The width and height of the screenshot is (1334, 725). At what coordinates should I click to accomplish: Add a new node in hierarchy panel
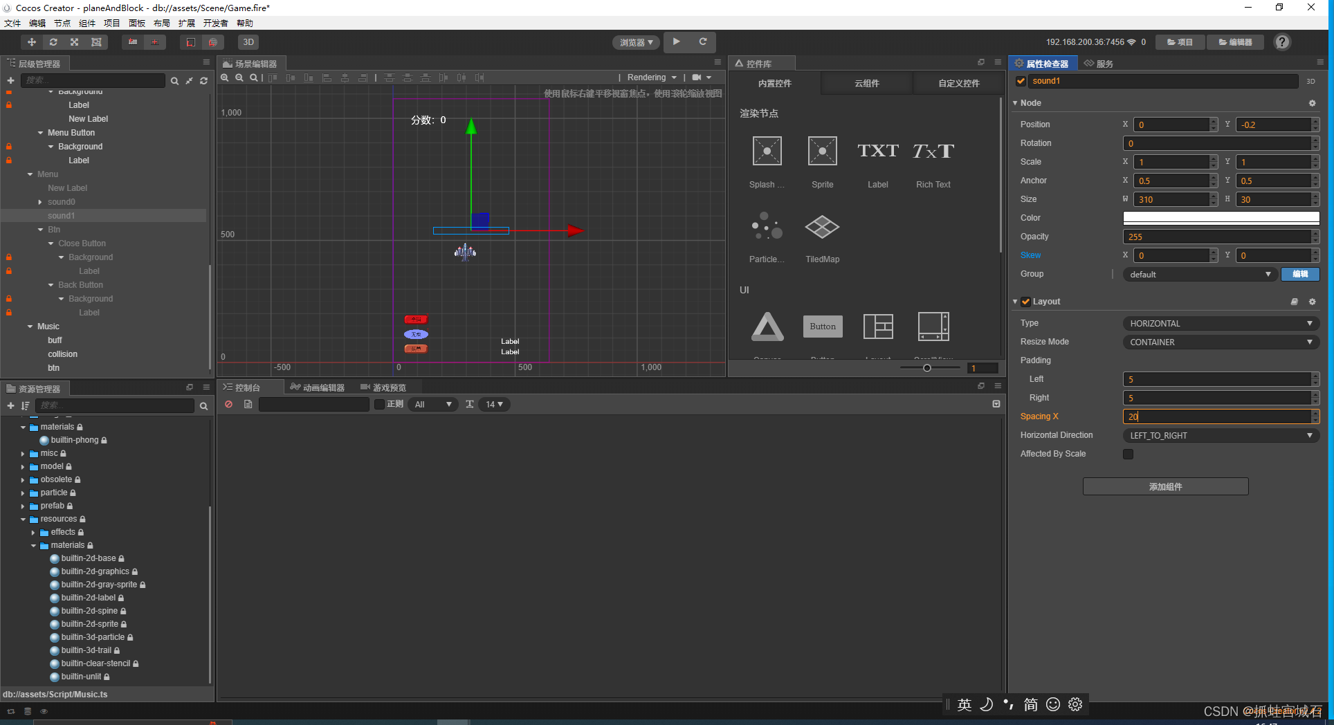tap(10, 80)
